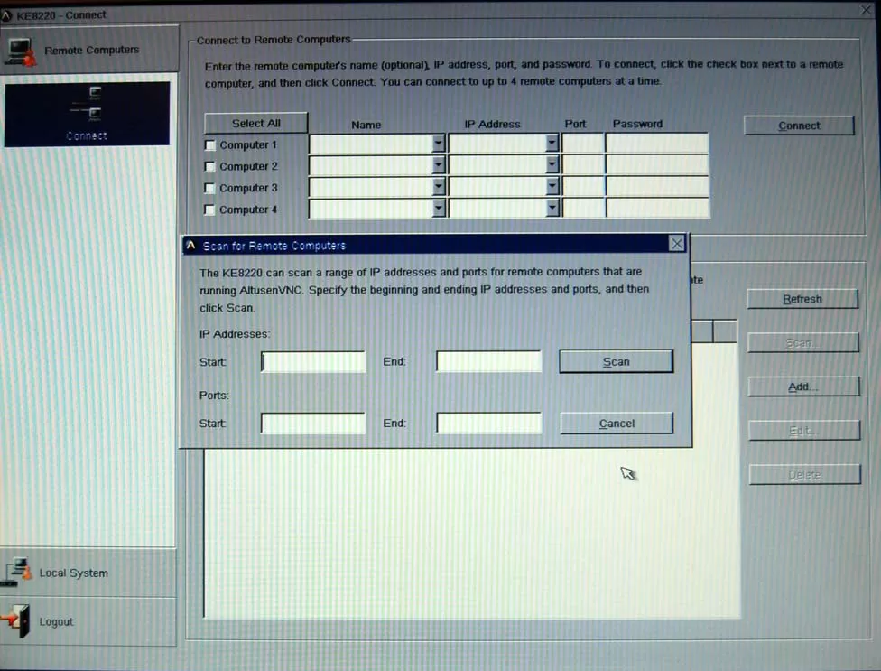Screen dimensions: 881x671
Task: Click the Add... button
Action: [802, 387]
